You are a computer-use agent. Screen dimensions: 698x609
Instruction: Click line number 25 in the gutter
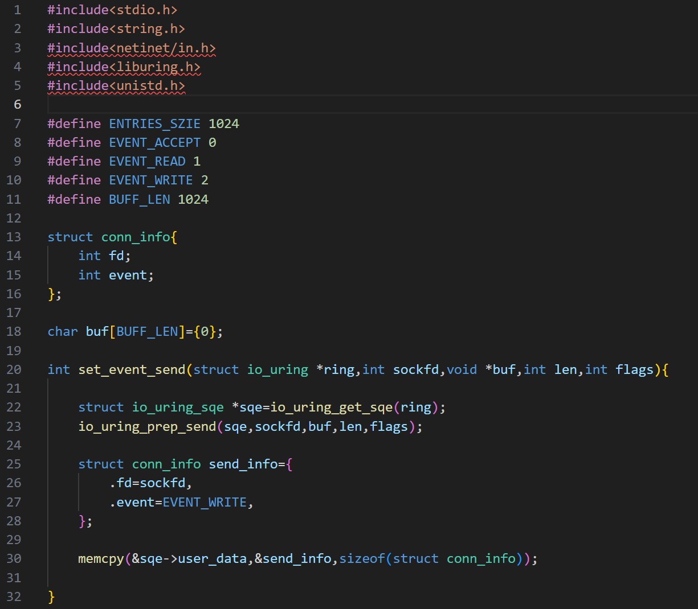(14, 464)
